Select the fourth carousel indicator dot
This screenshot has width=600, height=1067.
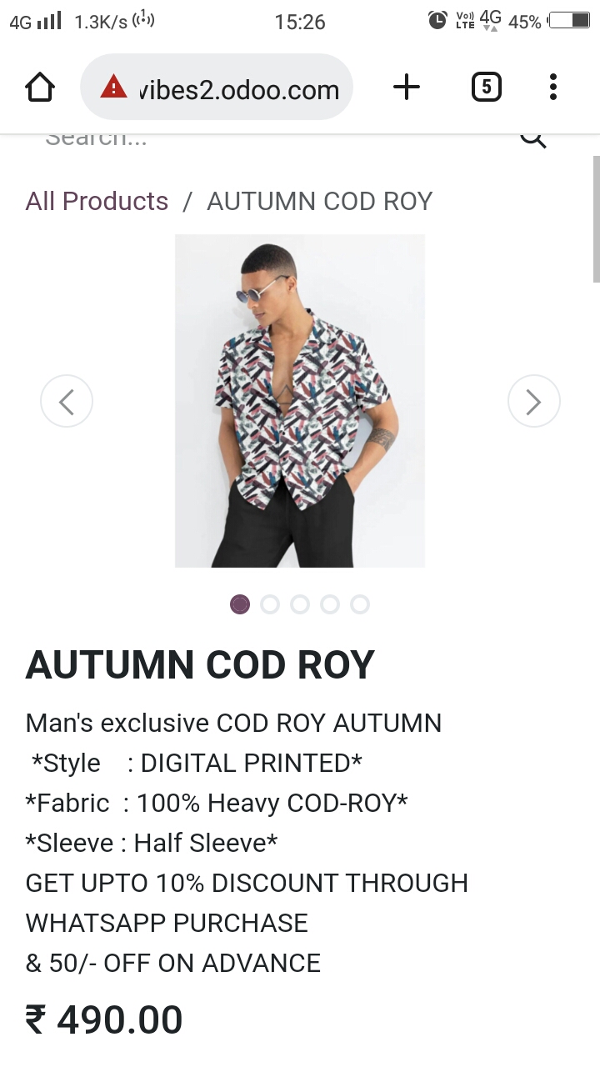point(330,604)
